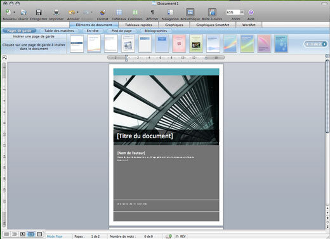Choose the cover page with framed photo thumbnail
Screen dimensions: 330x239
[128, 44]
